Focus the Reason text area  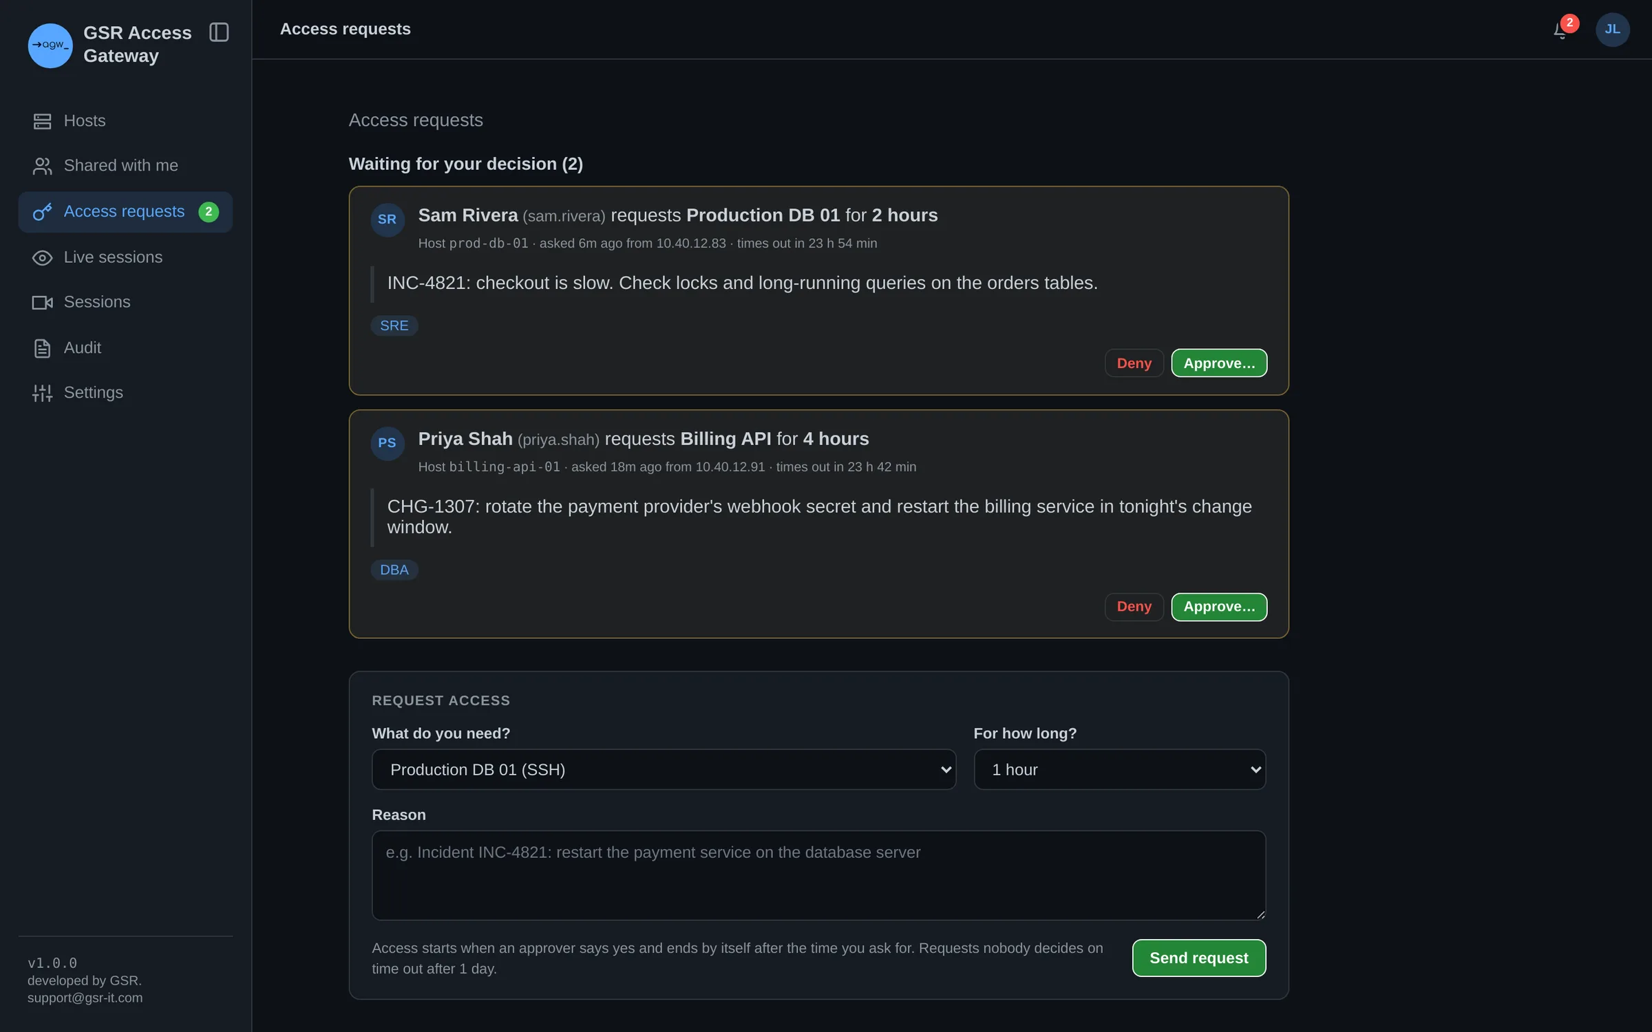pos(818,875)
